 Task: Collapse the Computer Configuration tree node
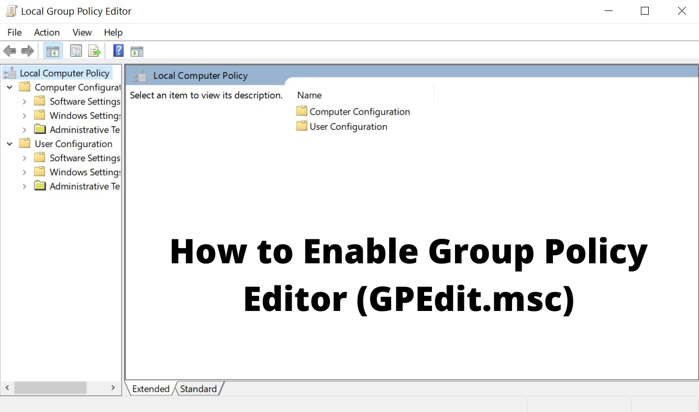9,87
